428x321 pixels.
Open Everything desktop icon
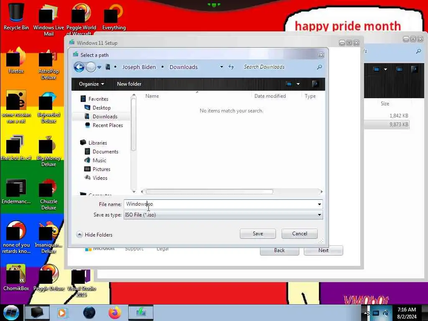114,16
